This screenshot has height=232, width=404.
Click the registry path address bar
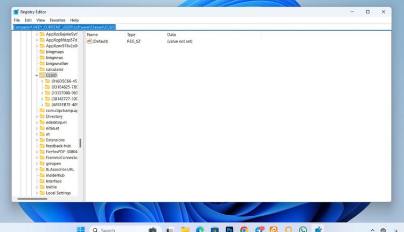point(202,27)
